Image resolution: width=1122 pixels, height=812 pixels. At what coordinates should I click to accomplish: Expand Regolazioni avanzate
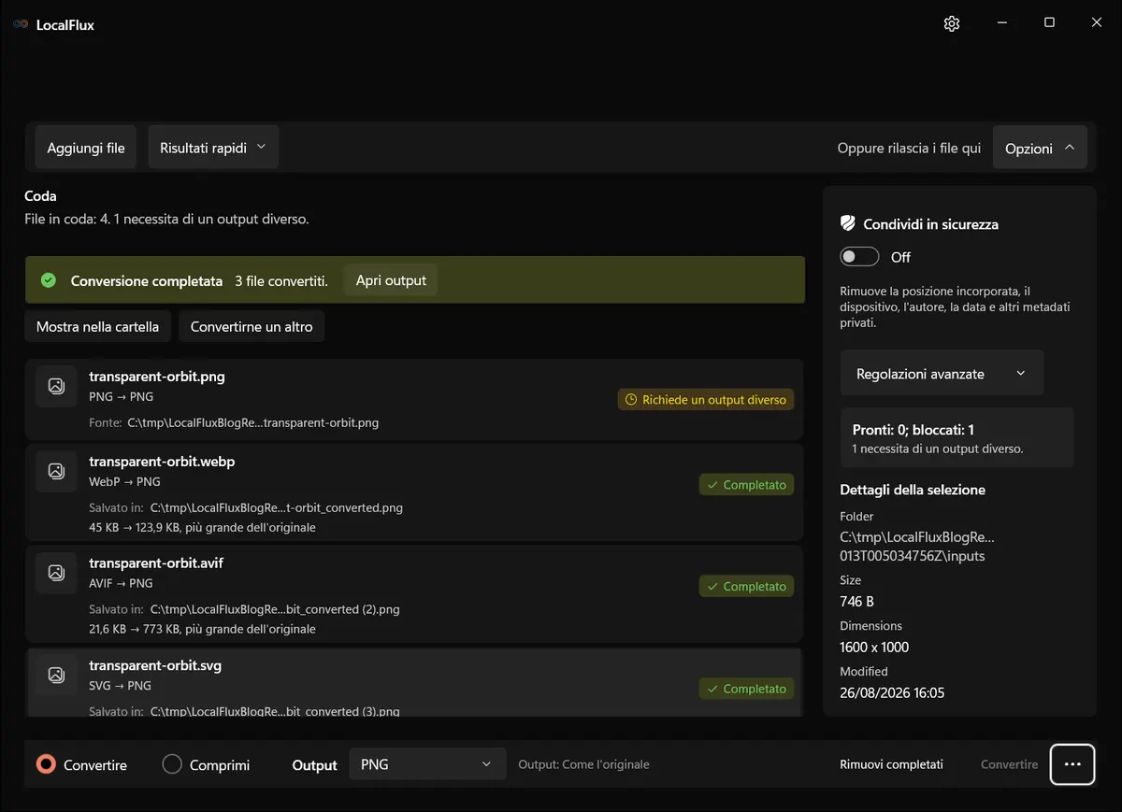click(942, 374)
